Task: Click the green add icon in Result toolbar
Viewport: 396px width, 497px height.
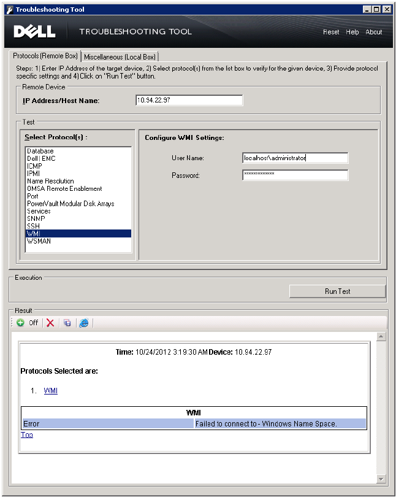Action: [20, 323]
